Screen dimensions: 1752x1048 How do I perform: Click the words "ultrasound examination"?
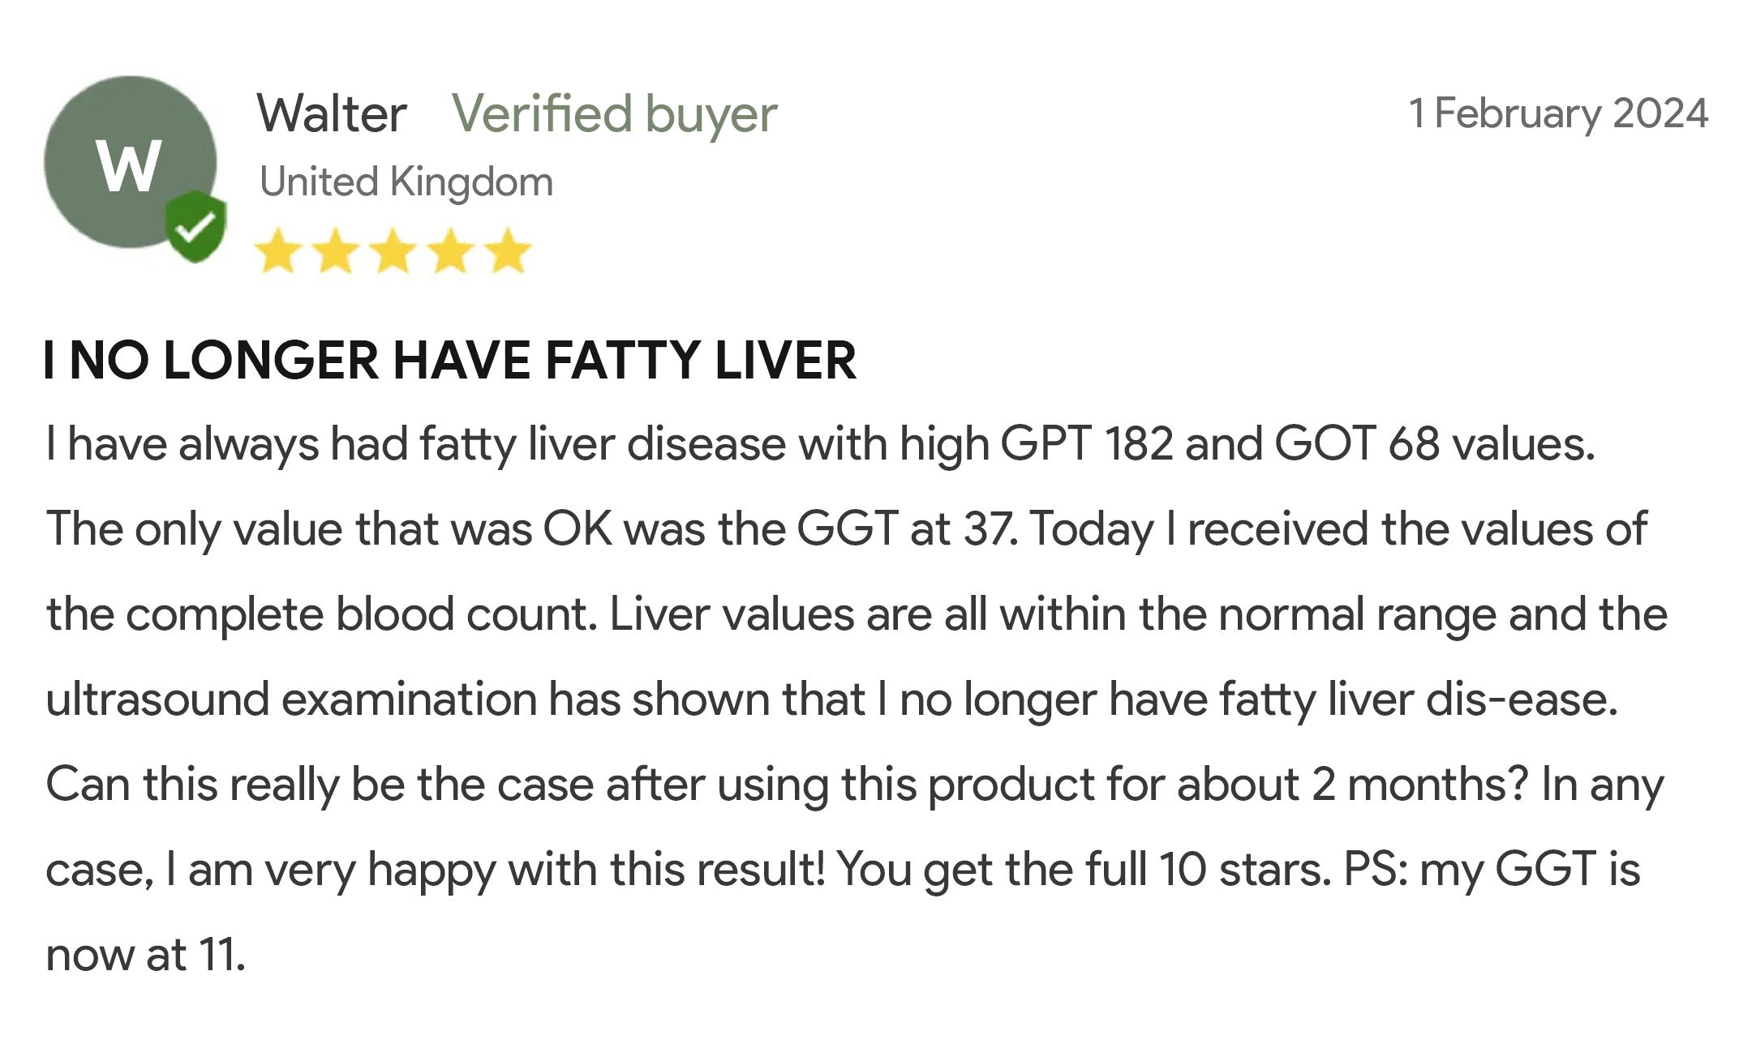coord(291,699)
